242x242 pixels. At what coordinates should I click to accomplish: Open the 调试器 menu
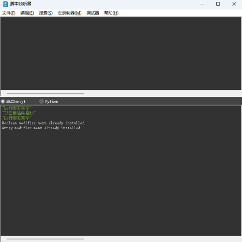[93, 13]
